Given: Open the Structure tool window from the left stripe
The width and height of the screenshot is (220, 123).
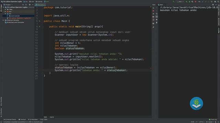Looking at the screenshot, I should 1,112.
